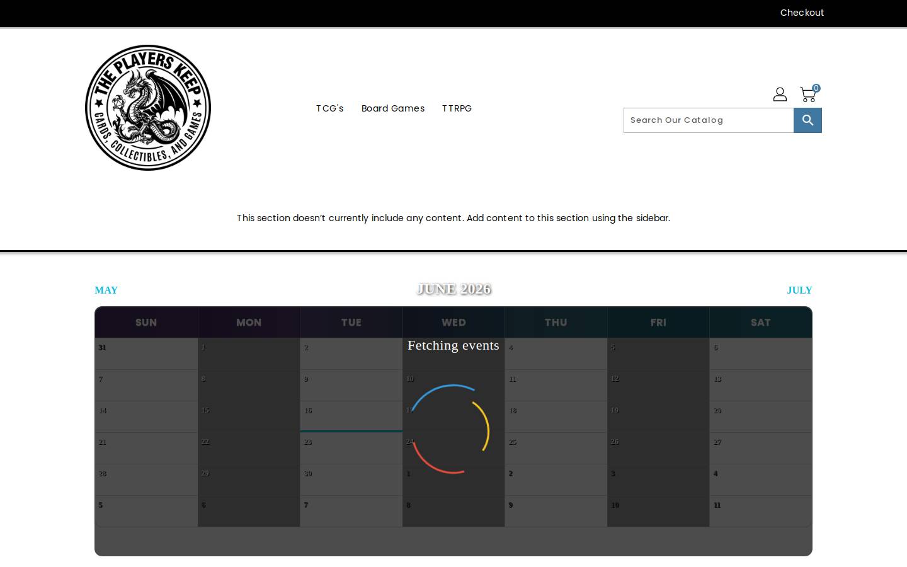Click the JUNE 2026 calendar title
Viewport: 907px width, 567px height.
453,289
